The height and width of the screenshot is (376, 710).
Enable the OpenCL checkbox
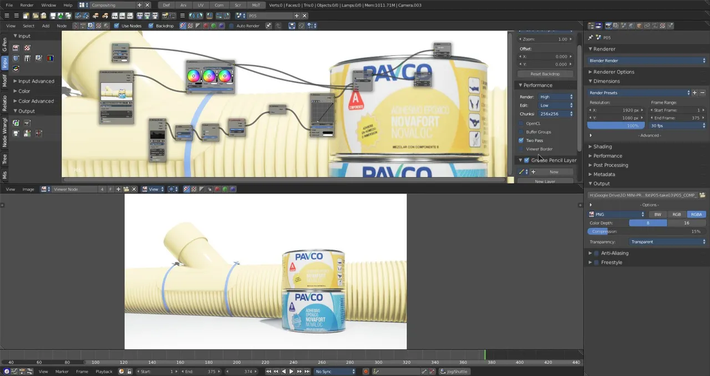[x=521, y=123]
